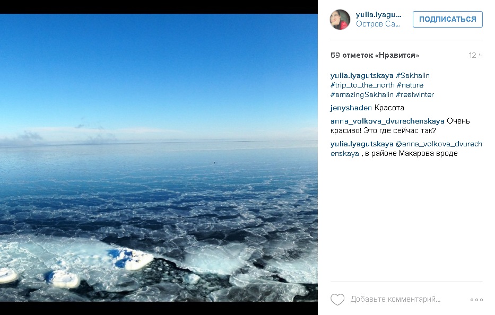The height and width of the screenshot is (315, 495).
Task: Like the post with heart icon
Action: click(x=337, y=299)
